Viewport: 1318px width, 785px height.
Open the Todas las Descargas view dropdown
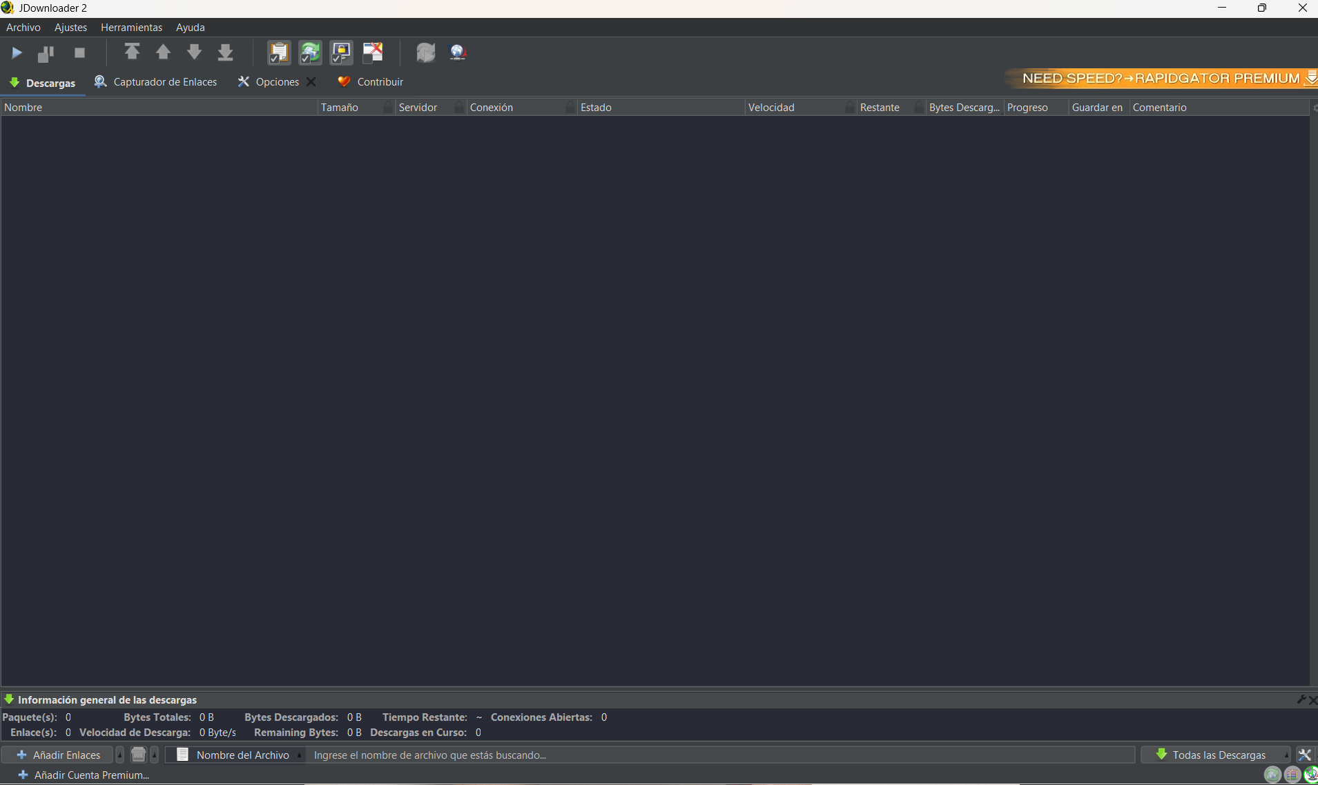pos(1217,755)
